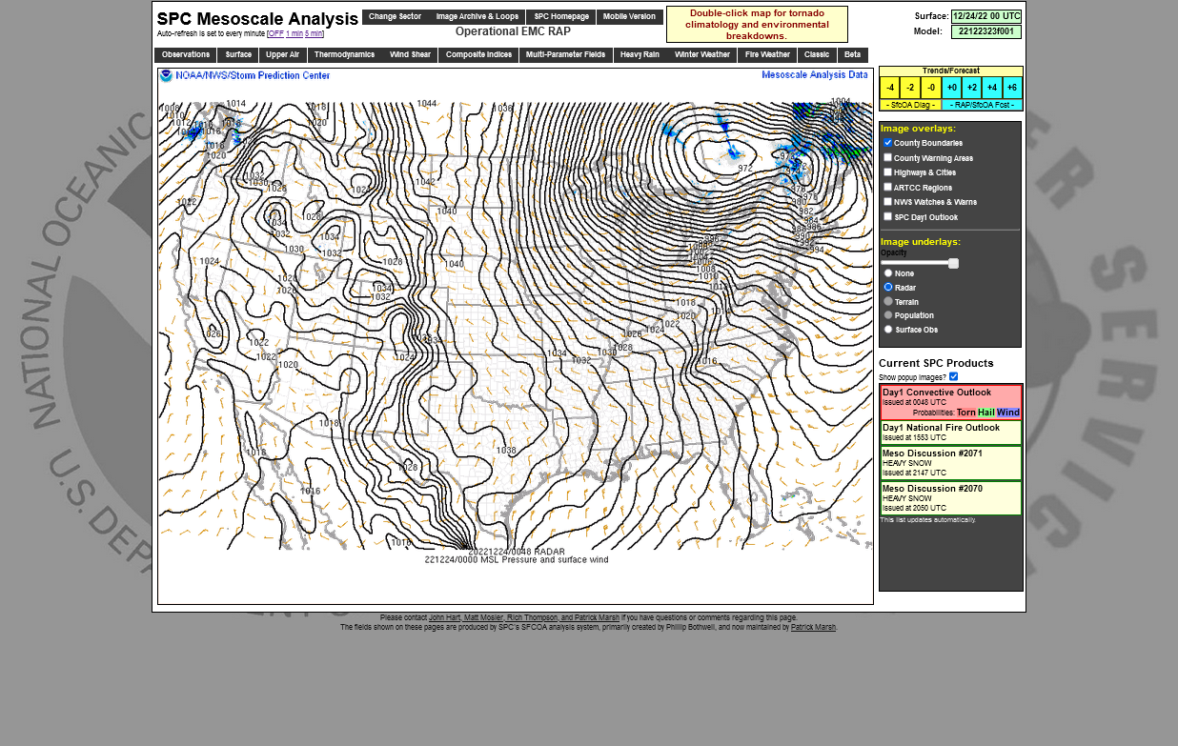1178x746 pixels.
Task: Disable the County Boundaries overlay
Action: (x=888, y=143)
